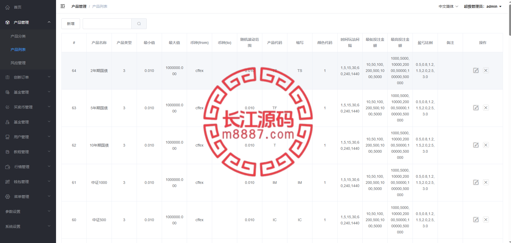Click the 产品代码 column header
The width and height of the screenshot is (511, 243).
[x=275, y=43]
